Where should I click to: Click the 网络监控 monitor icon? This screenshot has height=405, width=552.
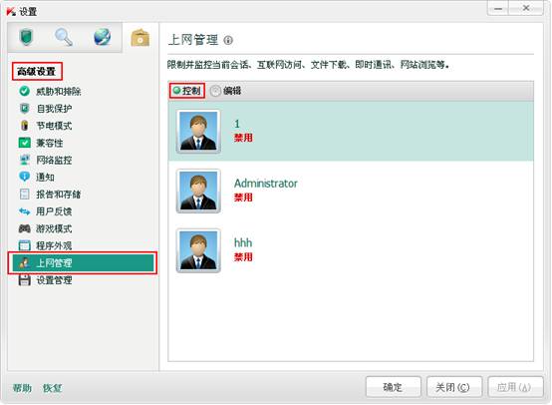coord(24,160)
